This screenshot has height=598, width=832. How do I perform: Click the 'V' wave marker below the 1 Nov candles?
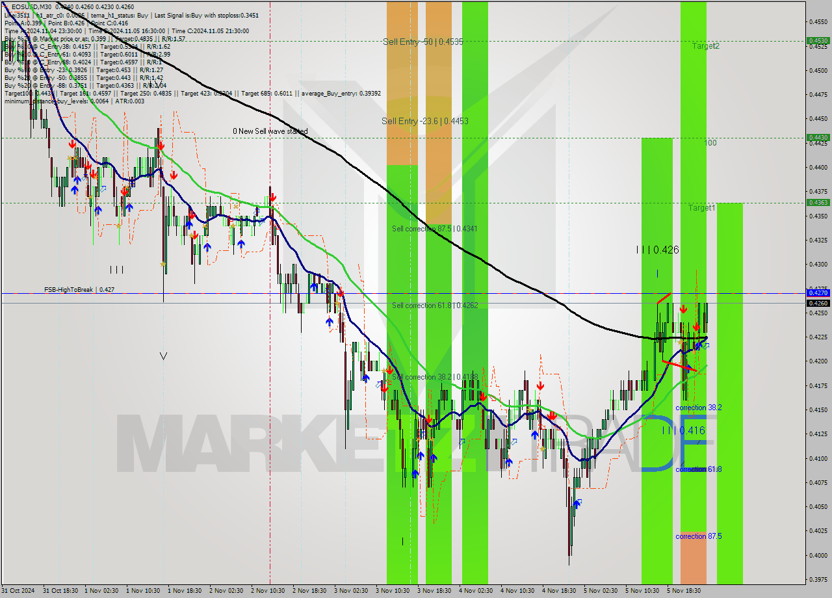coord(163,356)
